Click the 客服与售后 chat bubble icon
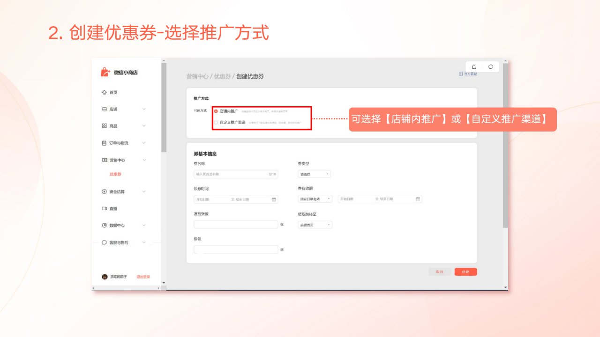 105,242
